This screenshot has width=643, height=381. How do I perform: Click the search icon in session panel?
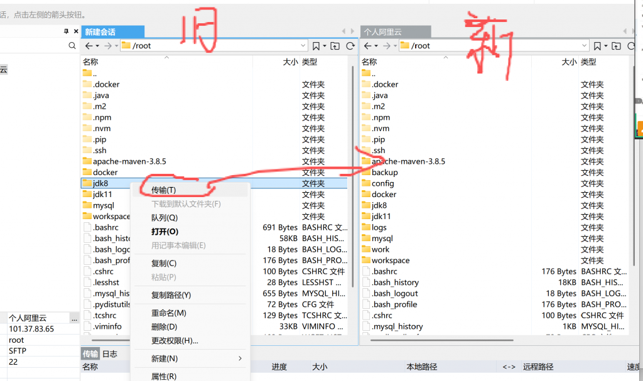72,46
